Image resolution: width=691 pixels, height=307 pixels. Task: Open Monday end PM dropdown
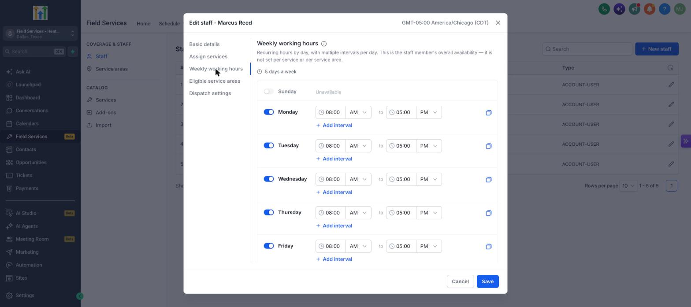coord(429,112)
